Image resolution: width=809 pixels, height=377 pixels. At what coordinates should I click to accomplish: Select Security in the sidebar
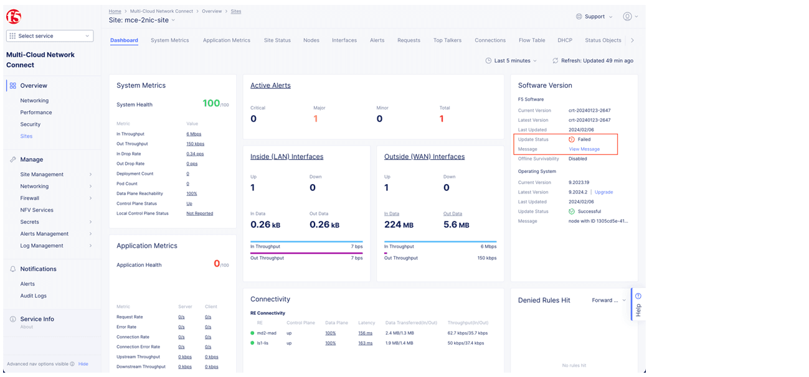(31, 124)
